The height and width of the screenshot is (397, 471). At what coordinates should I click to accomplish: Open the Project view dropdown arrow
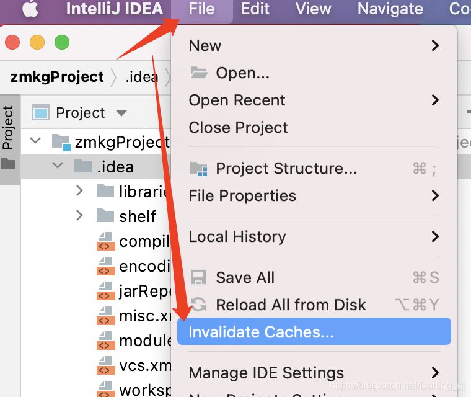pyautogui.click(x=121, y=113)
